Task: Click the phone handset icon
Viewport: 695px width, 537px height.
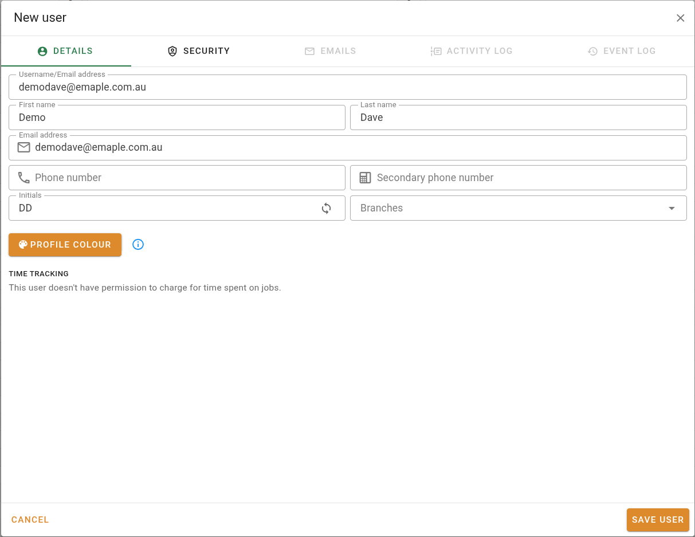Action: (x=23, y=178)
